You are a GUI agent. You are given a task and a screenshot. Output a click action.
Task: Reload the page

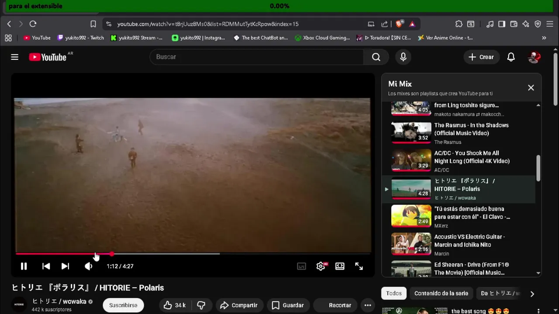pyautogui.click(x=33, y=24)
